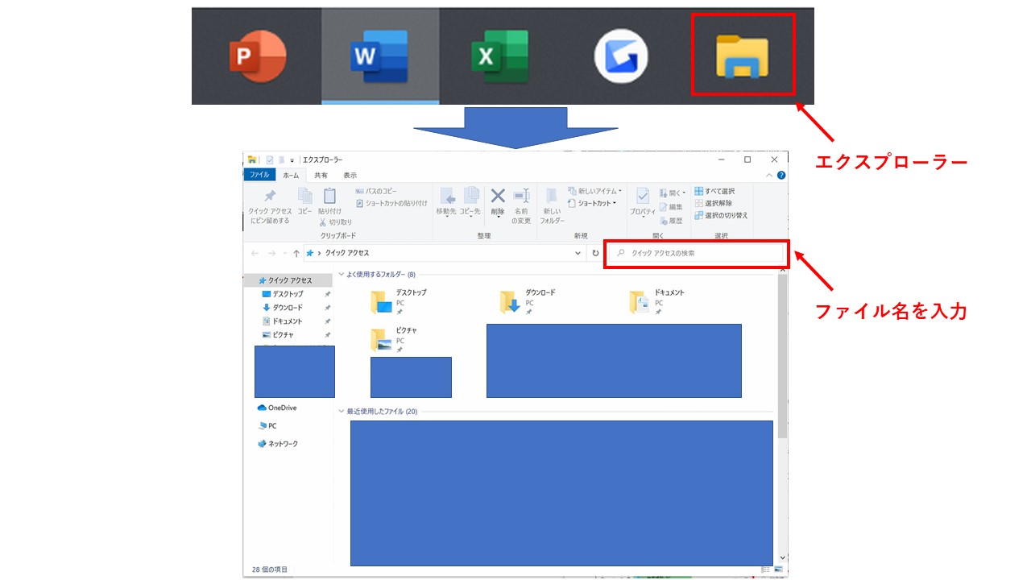Click 編集 in the ribbon
This screenshot has width=1031, height=580.
671,207
